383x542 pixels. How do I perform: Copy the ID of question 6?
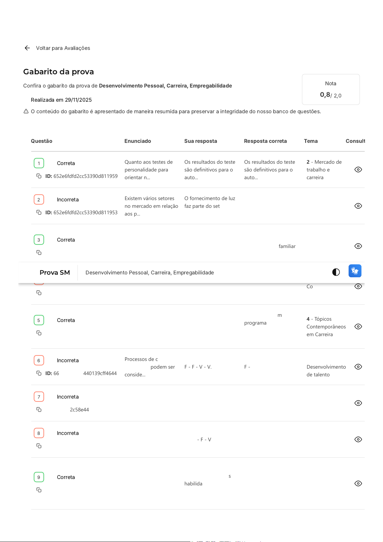pyautogui.click(x=39, y=373)
